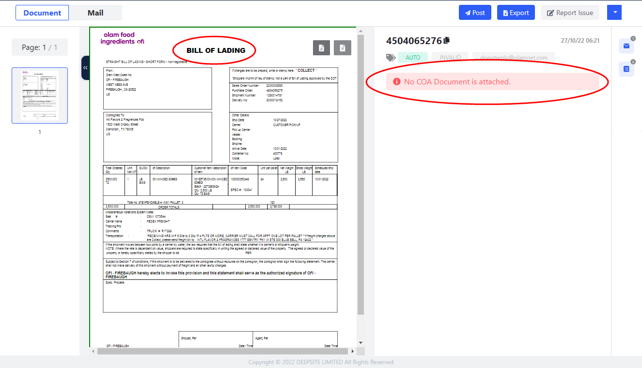Collapse the page thumbnails panel with chevron
Viewport: 642px width, 368px height.
pyautogui.click(x=85, y=68)
